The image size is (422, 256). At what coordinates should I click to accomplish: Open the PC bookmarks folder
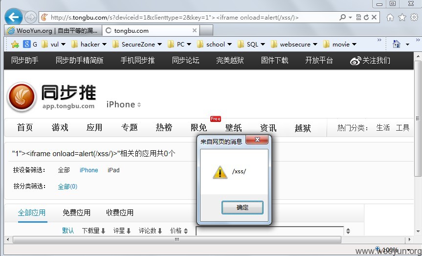pyautogui.click(x=179, y=44)
